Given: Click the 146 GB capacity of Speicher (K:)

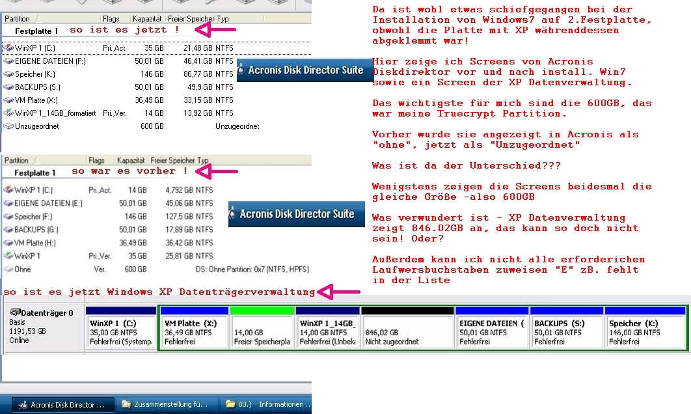Looking at the screenshot, I should point(152,74).
